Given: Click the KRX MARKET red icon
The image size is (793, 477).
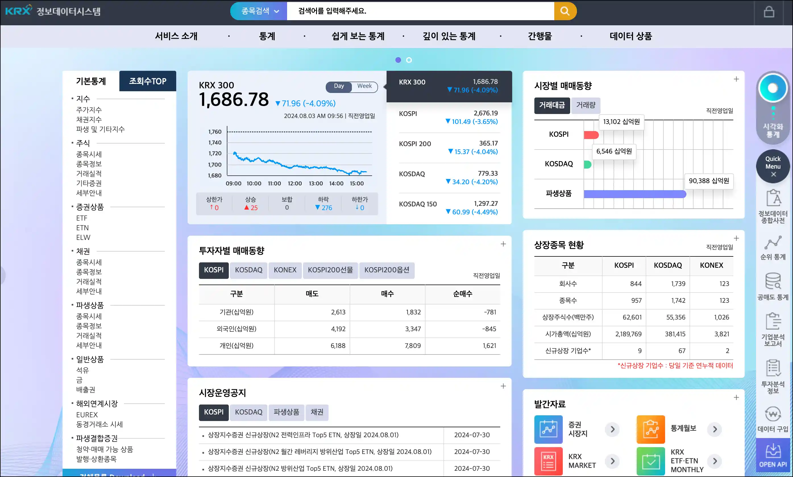Looking at the screenshot, I should pyautogui.click(x=548, y=461).
